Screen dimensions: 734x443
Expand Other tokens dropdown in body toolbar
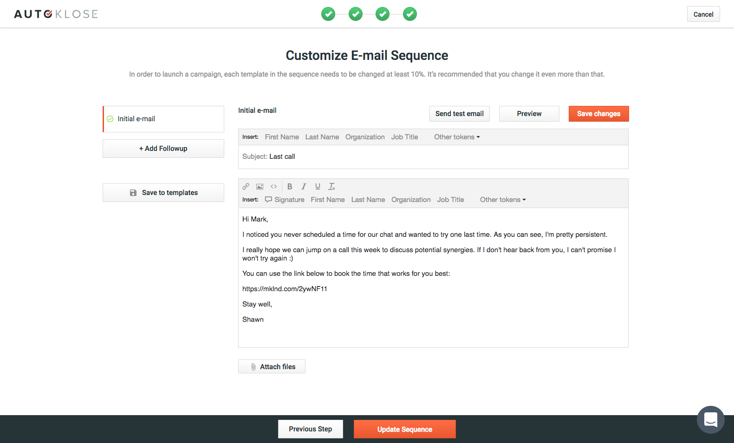[x=503, y=200]
